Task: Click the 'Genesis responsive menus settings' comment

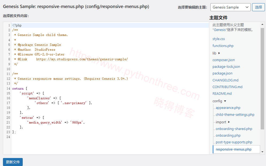Action: pyautogui.click(x=71, y=79)
